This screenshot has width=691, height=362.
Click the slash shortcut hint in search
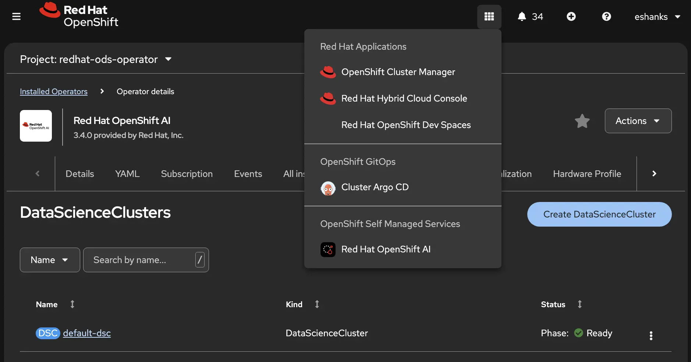tap(200, 260)
